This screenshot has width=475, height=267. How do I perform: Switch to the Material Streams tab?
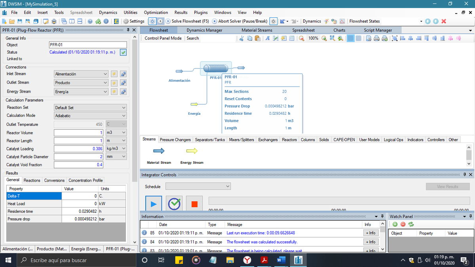[x=257, y=30]
